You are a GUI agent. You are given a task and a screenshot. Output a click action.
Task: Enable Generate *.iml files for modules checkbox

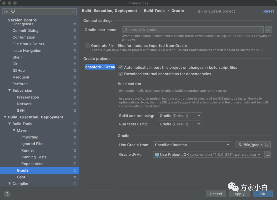coord(87,46)
